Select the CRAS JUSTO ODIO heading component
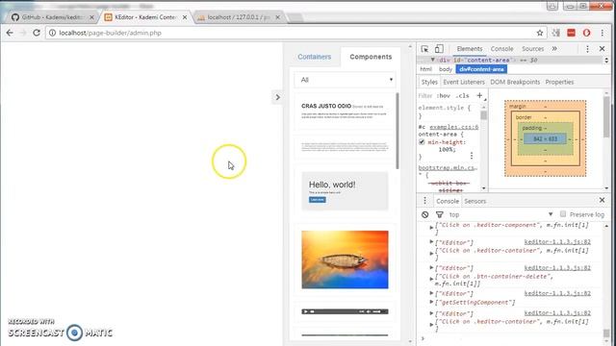616x346 pixels. (345, 111)
